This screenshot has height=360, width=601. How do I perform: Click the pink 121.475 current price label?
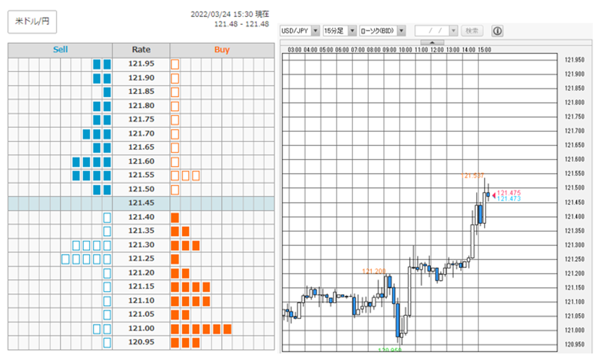tap(509, 193)
